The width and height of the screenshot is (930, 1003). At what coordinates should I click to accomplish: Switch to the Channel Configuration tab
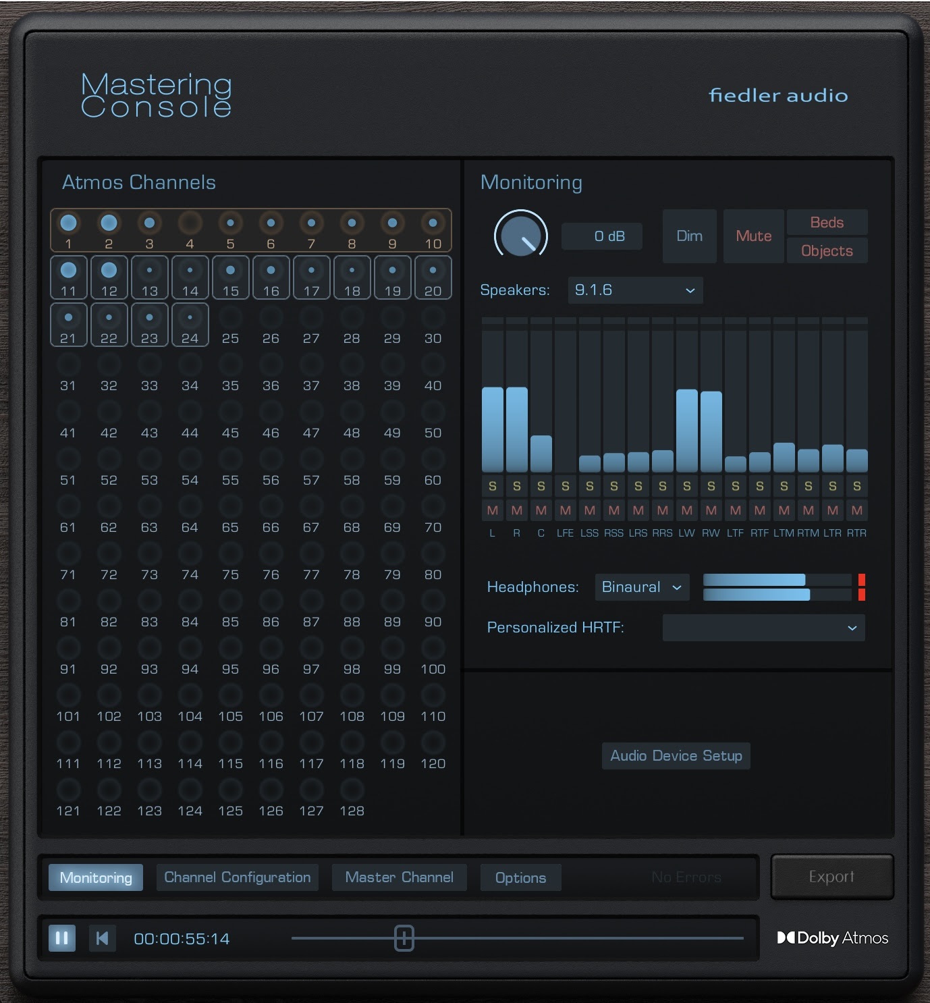[237, 877]
